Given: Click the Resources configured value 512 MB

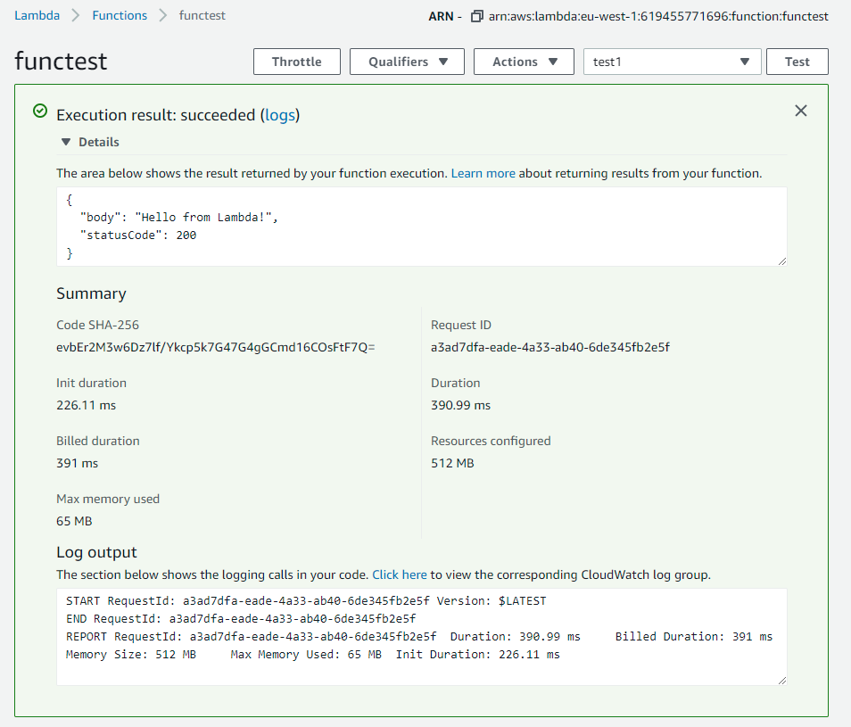Looking at the screenshot, I should tap(452, 463).
